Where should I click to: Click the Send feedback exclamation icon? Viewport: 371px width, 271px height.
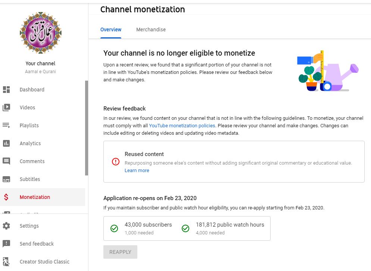coord(6,243)
